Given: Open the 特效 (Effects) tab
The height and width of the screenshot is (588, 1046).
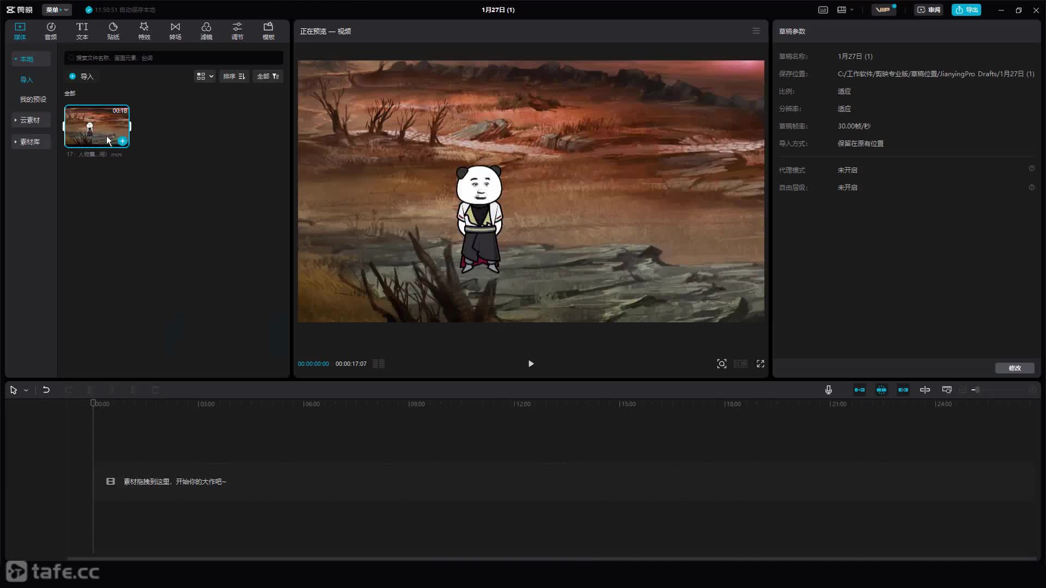Looking at the screenshot, I should [x=144, y=31].
